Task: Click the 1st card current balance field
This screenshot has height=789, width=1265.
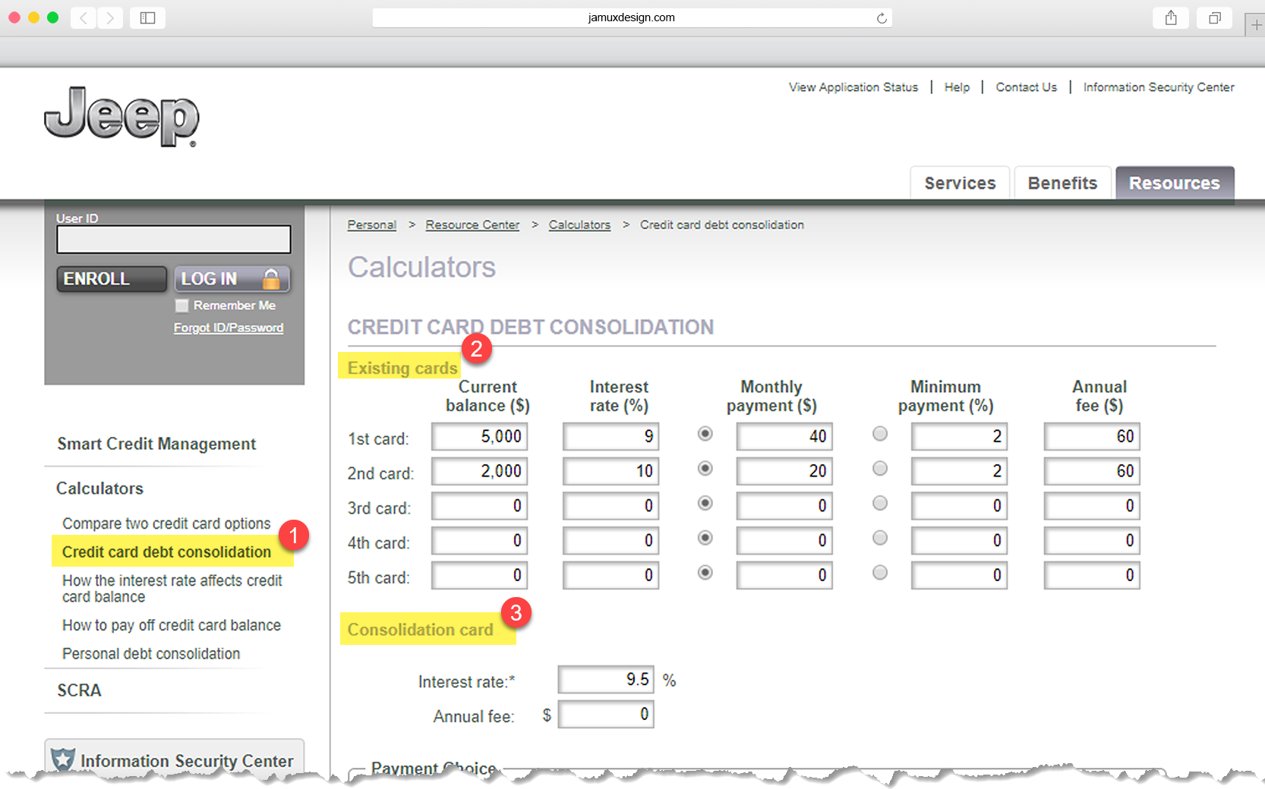Action: point(479,436)
